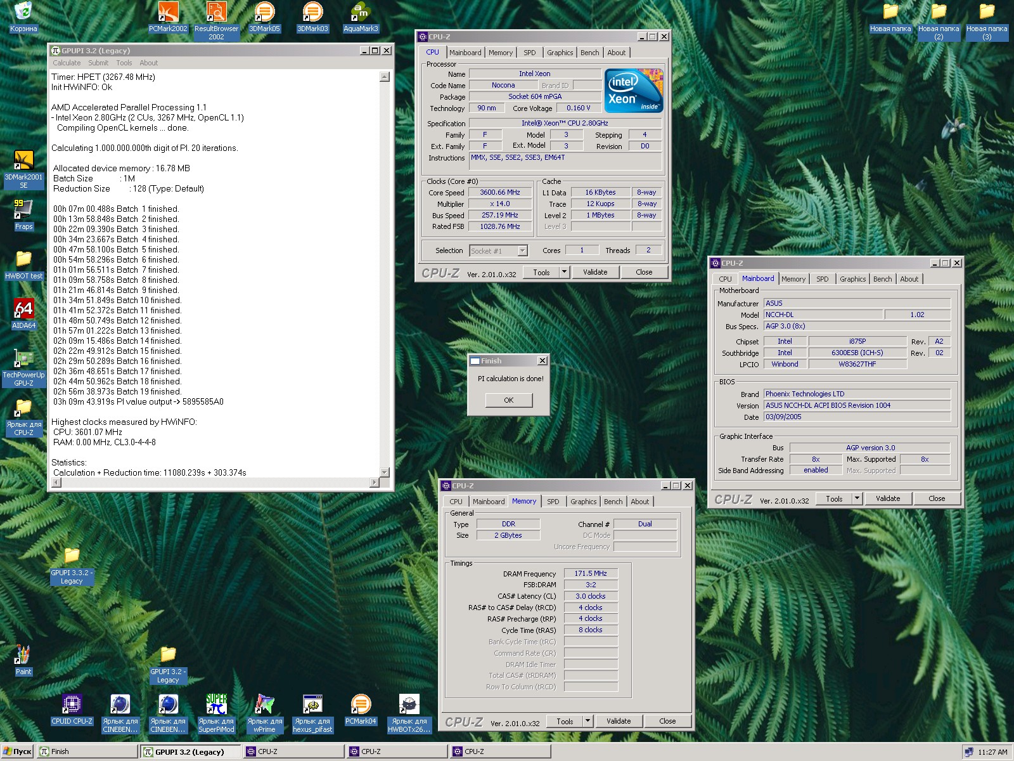Click the DRAM Frequency 171.5 MHz value
The image size is (1014, 761).
tap(591, 573)
